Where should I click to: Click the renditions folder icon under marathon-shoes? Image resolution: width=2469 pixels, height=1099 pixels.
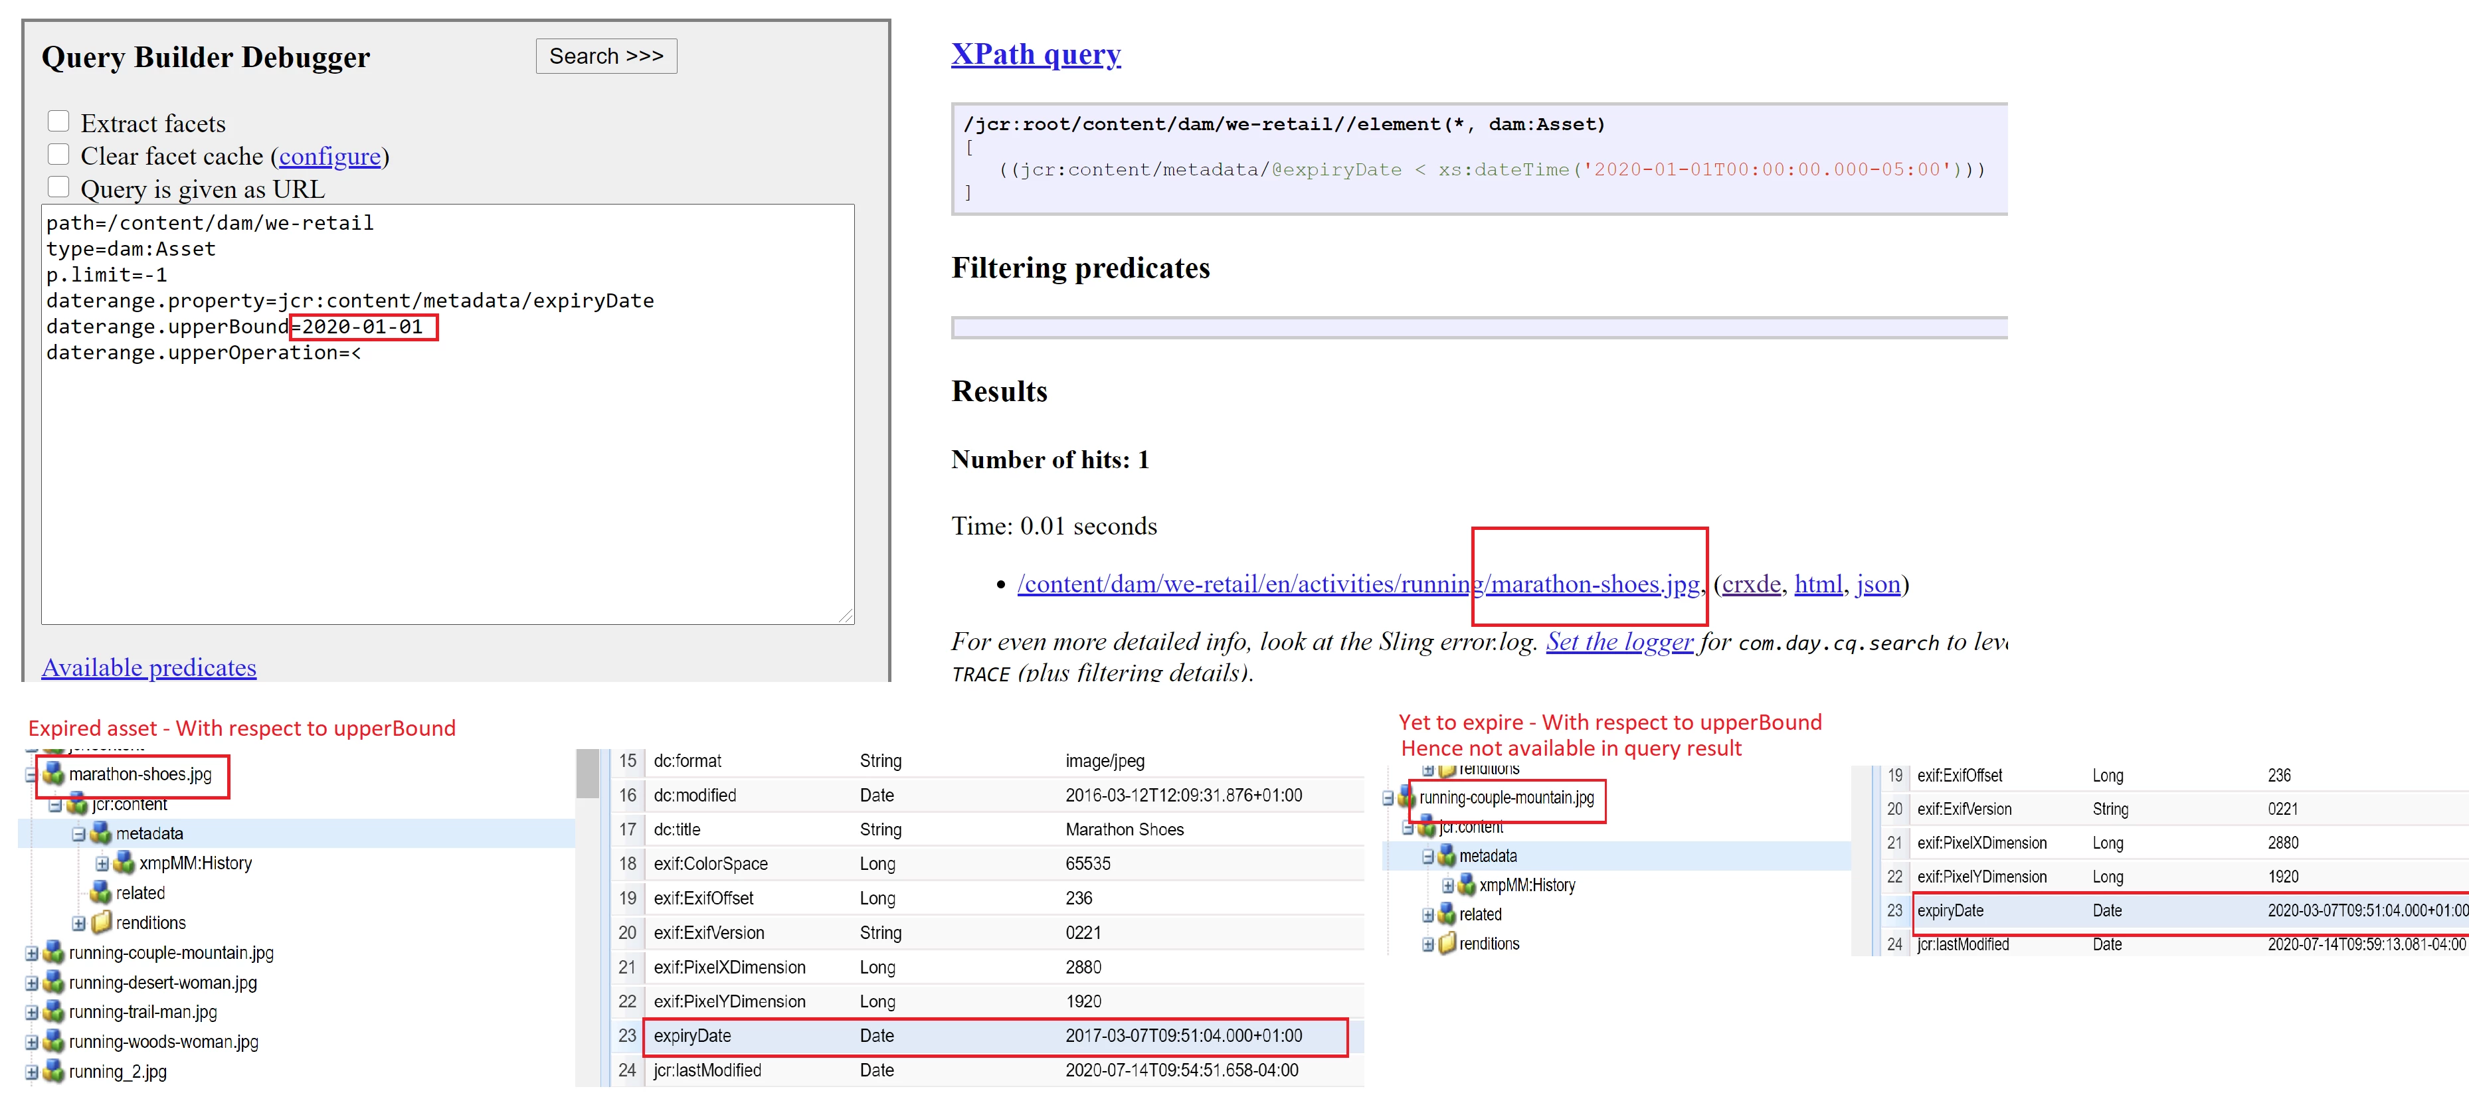coord(102,923)
